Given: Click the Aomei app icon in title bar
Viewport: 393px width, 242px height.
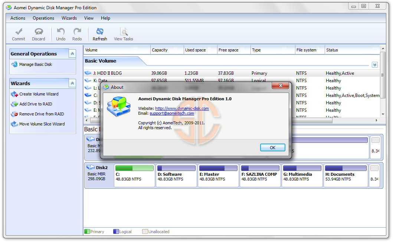Looking at the screenshot, I should (x=9, y=7).
